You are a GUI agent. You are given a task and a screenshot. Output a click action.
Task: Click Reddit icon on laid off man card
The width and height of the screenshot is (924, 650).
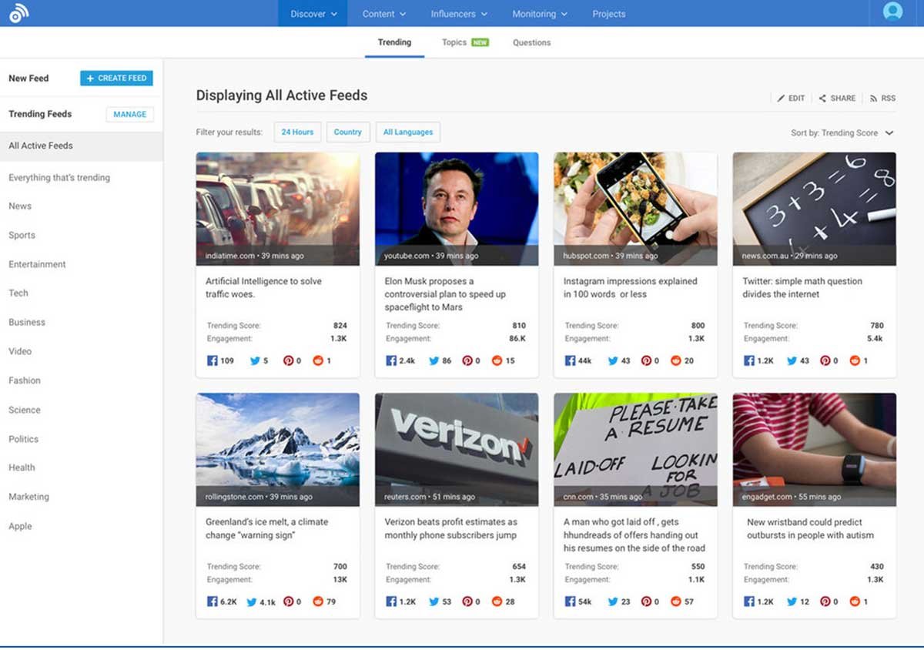676,601
